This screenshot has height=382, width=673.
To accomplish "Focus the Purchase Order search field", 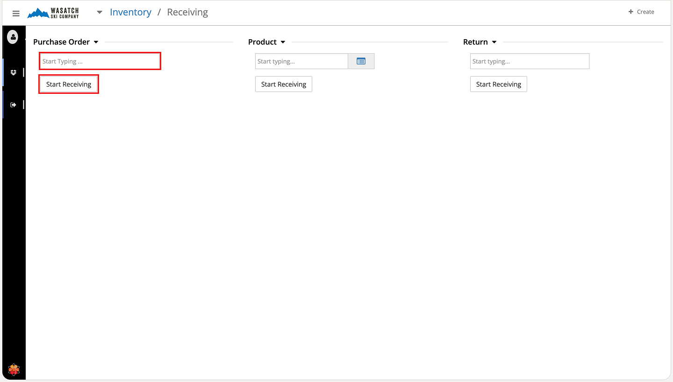I will point(100,61).
